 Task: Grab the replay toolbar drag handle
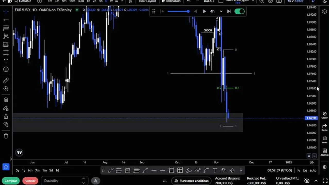point(154,11)
